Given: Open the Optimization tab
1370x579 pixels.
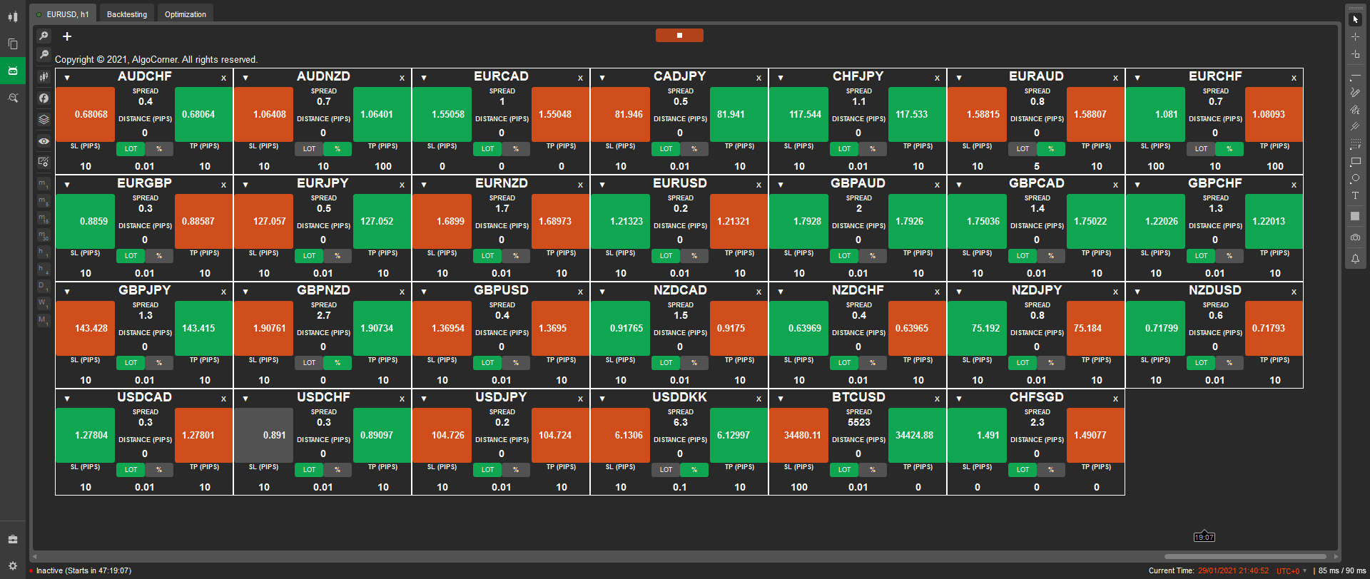Looking at the screenshot, I should 185,14.
